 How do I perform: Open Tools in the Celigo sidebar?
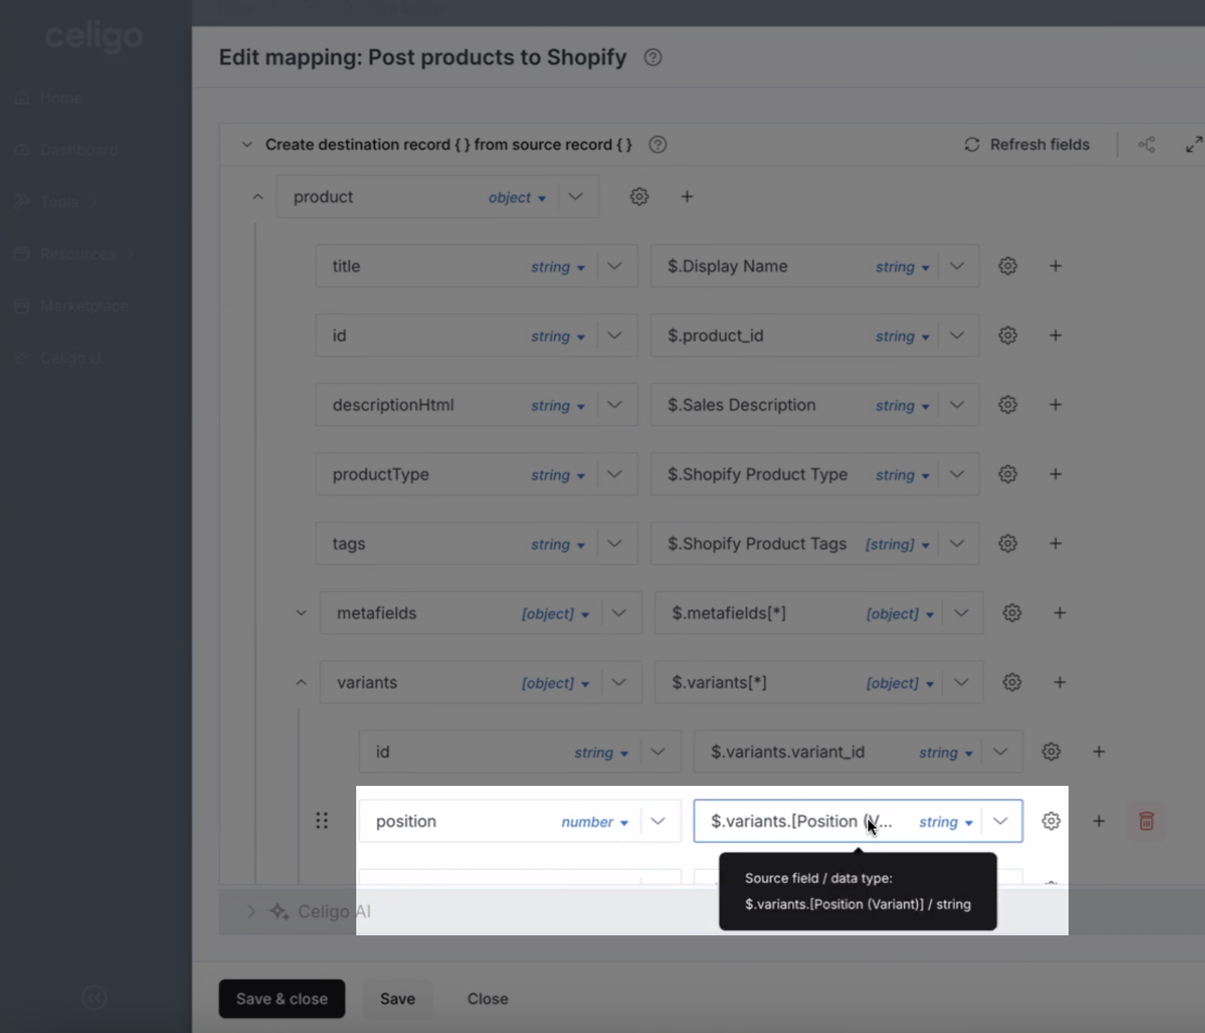[x=55, y=202]
